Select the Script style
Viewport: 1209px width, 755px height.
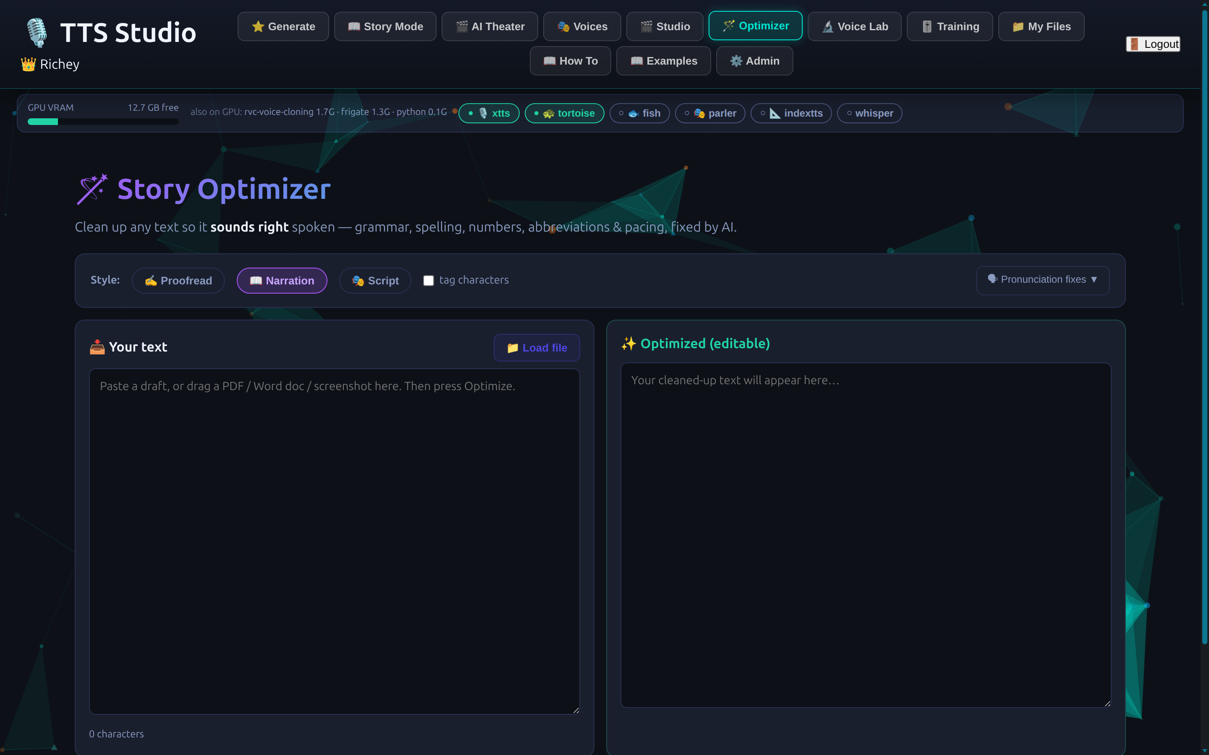pyautogui.click(x=375, y=281)
